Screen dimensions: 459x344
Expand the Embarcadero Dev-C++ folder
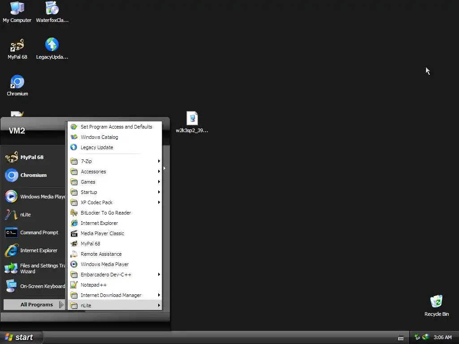pyautogui.click(x=115, y=275)
